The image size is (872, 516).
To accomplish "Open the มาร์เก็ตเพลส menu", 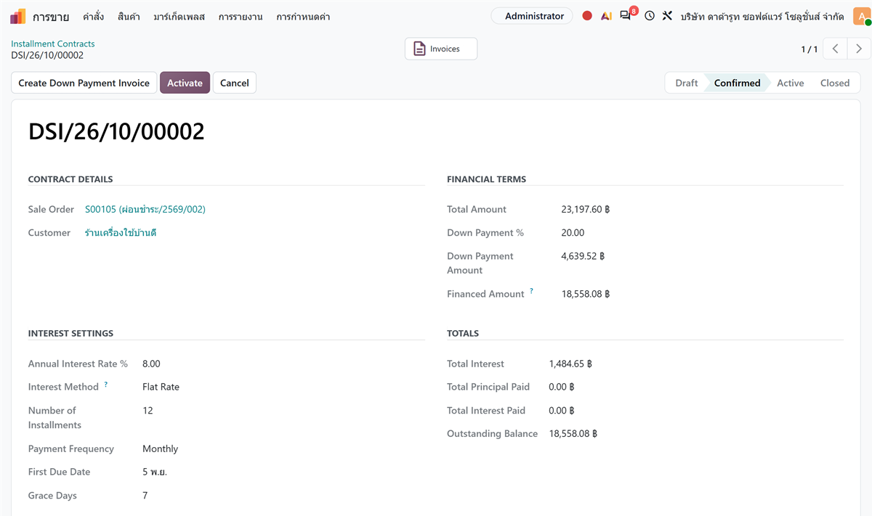I will (179, 16).
